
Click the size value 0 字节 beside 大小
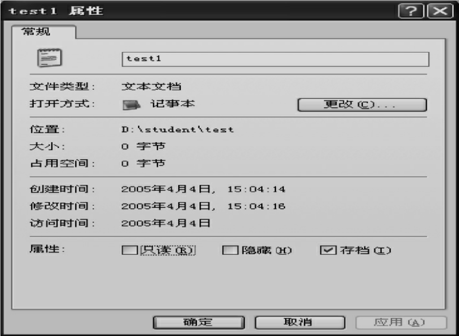[x=143, y=146]
